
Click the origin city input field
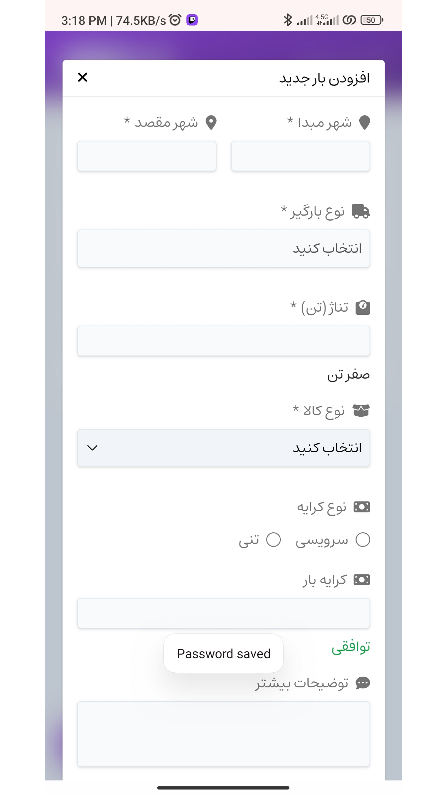300,156
